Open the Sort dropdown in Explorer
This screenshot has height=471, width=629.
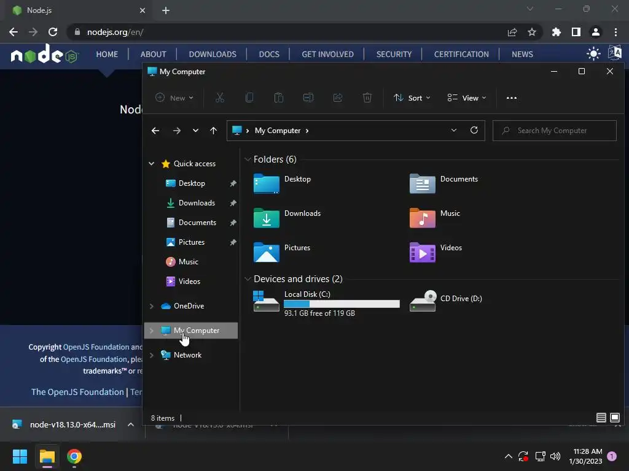(x=412, y=98)
